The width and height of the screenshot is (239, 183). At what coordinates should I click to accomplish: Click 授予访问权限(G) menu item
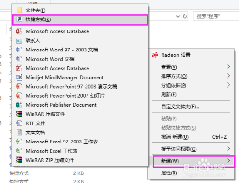(191, 149)
